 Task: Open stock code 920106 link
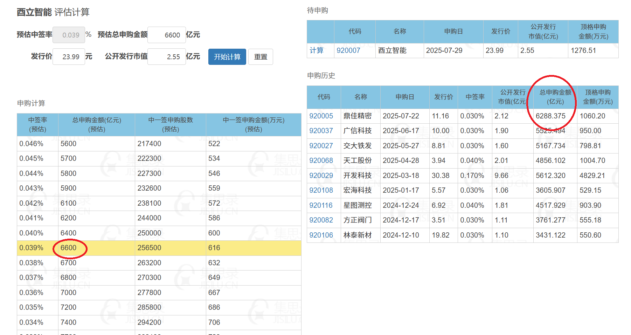(x=321, y=235)
